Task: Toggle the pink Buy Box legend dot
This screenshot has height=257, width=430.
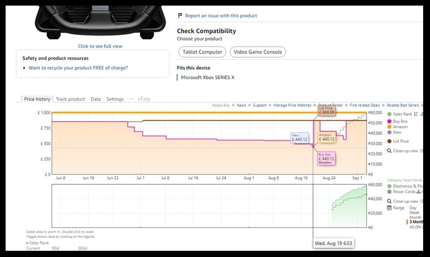Action: coord(389,121)
